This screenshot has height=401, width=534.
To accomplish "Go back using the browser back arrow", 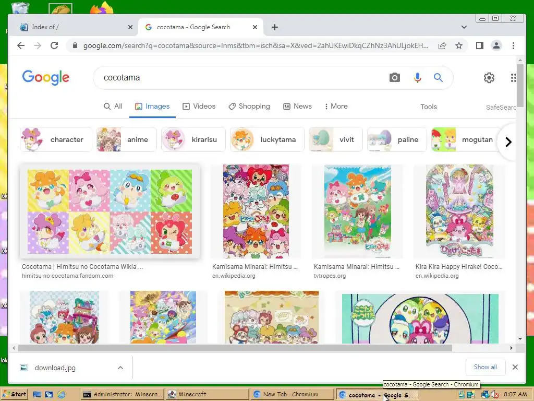I will 21,45.
